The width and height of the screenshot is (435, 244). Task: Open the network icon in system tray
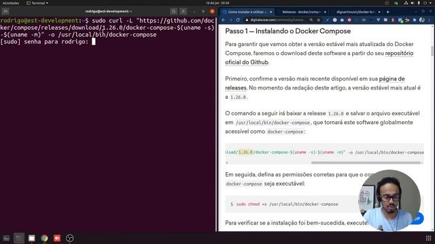click(406, 3)
